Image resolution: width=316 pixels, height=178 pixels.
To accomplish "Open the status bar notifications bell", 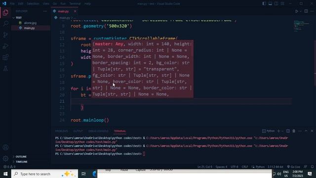I will [x=312, y=167].
